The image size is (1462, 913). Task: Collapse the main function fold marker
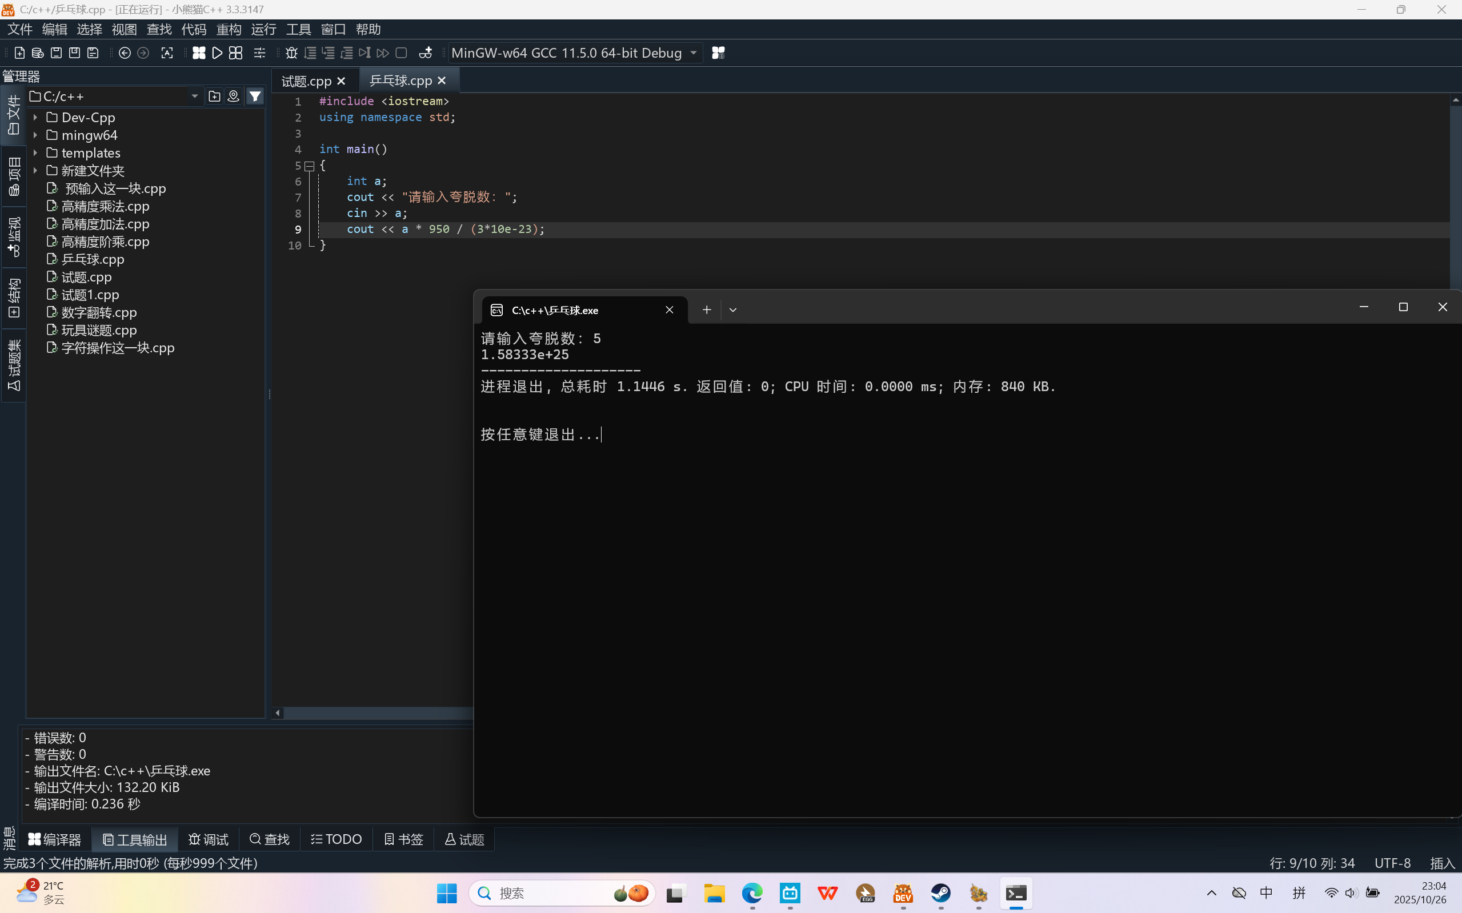pyautogui.click(x=309, y=166)
